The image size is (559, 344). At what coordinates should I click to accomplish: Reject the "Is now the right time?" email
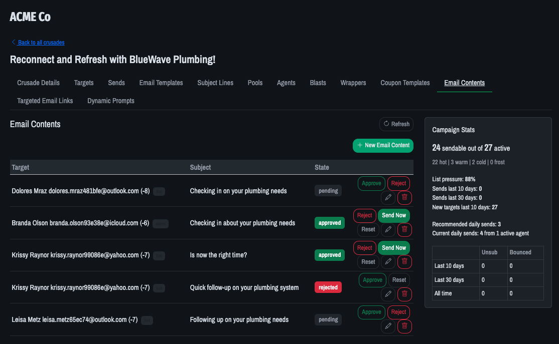[364, 247]
